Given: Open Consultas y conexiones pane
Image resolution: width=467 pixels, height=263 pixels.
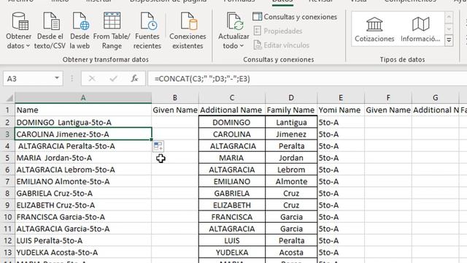Looking at the screenshot, I should click(x=295, y=17).
